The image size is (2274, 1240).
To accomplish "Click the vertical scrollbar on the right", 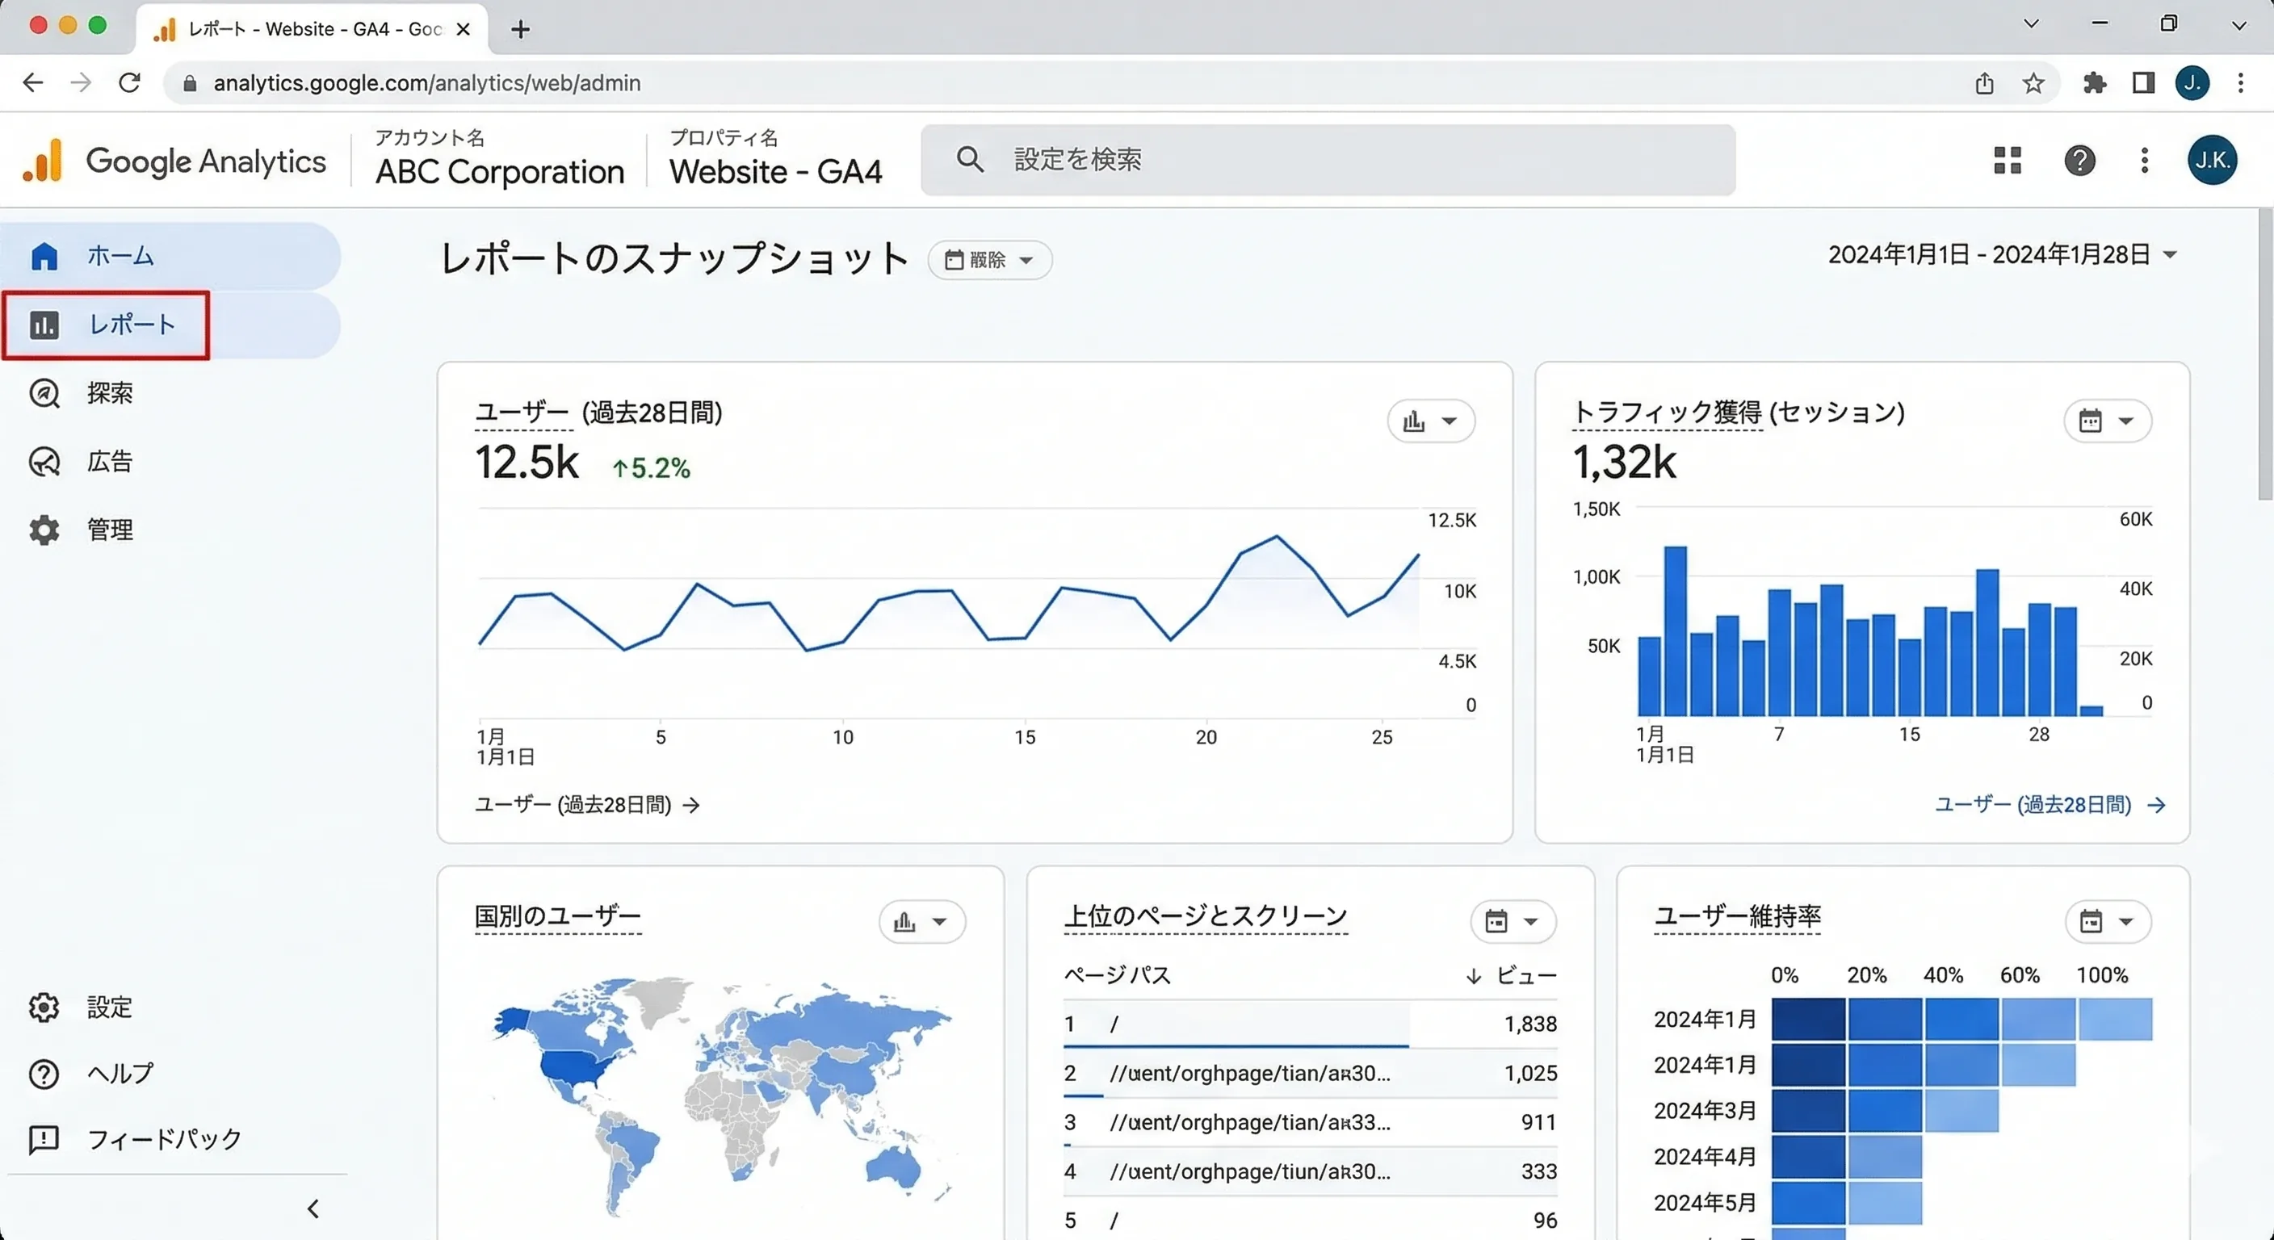I will (x=2265, y=354).
